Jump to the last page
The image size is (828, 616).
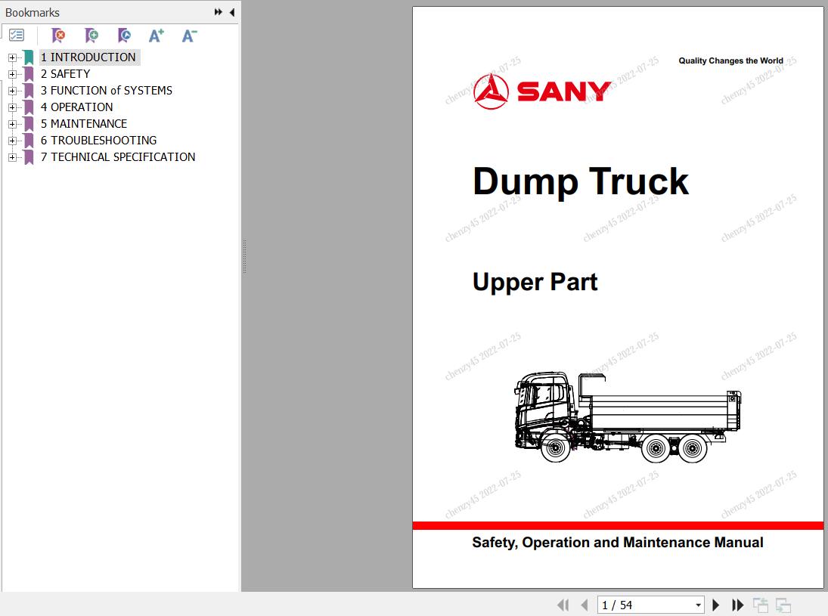coord(738,605)
